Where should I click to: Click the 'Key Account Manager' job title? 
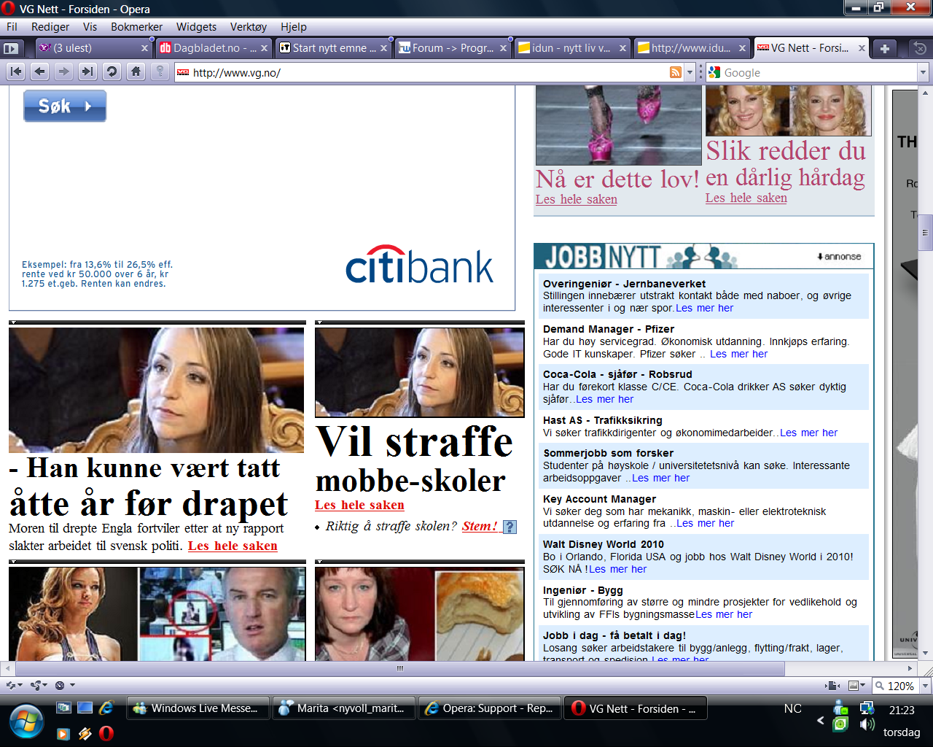tap(599, 499)
